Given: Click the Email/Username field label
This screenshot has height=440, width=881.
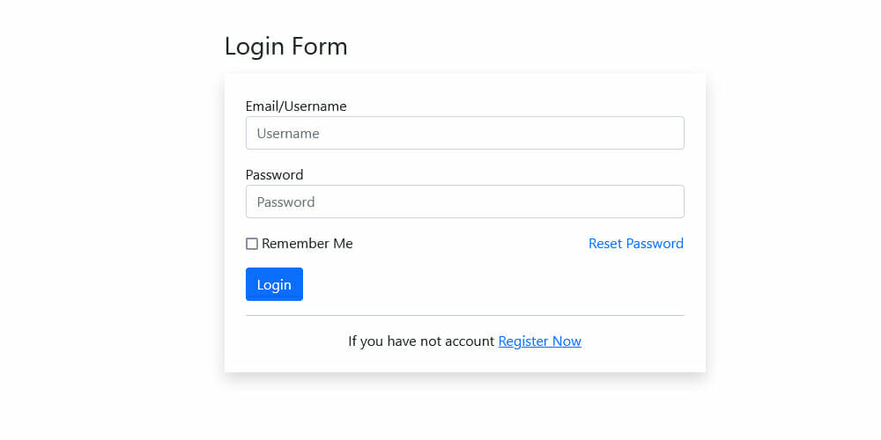Looking at the screenshot, I should [x=296, y=106].
